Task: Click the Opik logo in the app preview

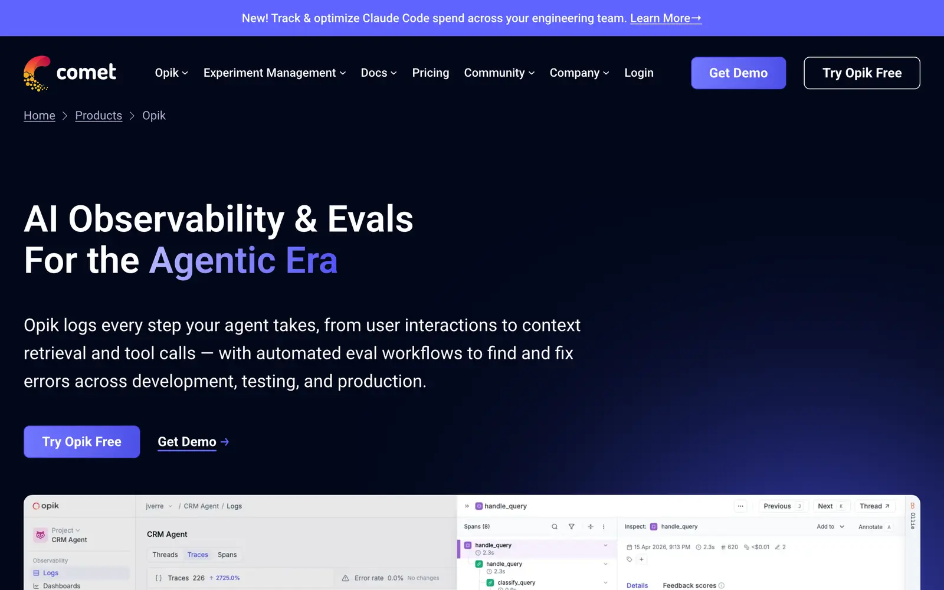Action: point(46,506)
